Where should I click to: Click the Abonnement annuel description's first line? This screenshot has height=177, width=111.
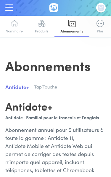(54, 130)
